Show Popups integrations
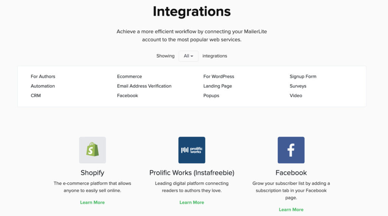 [211, 96]
